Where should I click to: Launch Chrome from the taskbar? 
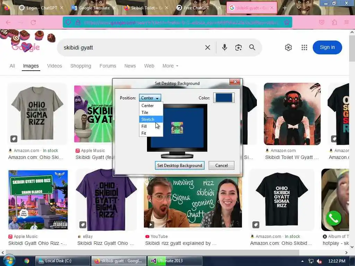[27, 261]
